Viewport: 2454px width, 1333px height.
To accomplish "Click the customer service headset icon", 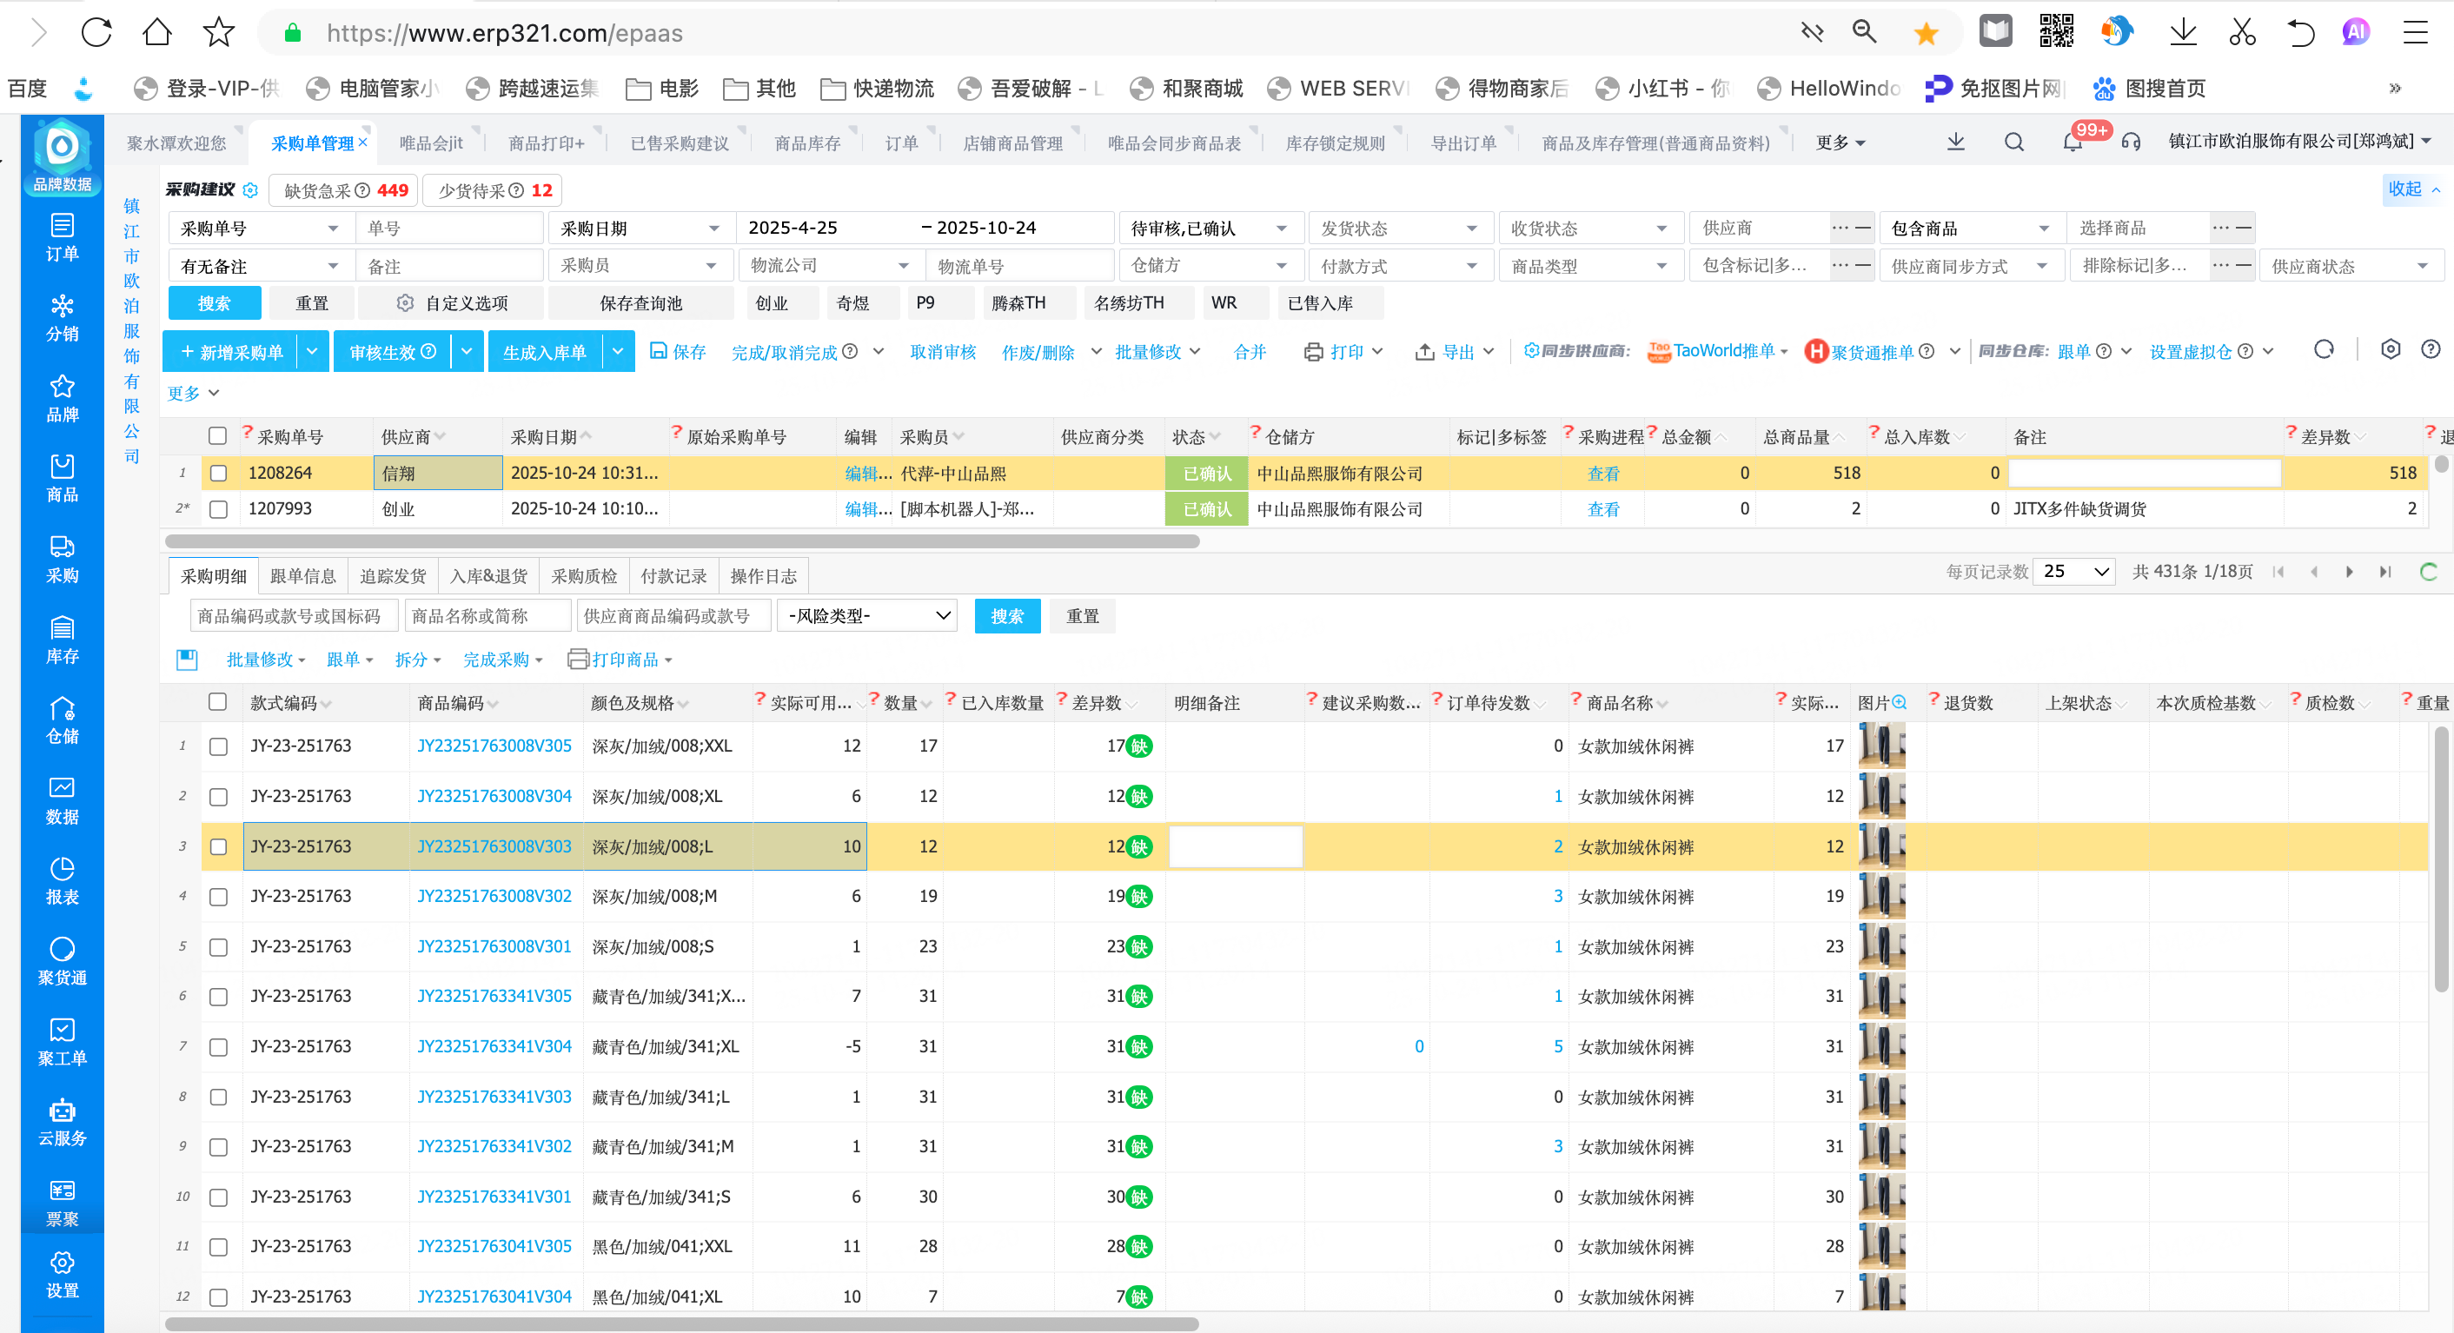I will click(x=2131, y=143).
